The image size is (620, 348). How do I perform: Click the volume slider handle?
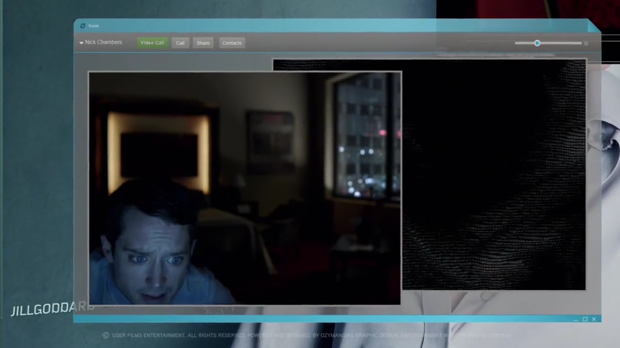pyautogui.click(x=537, y=43)
